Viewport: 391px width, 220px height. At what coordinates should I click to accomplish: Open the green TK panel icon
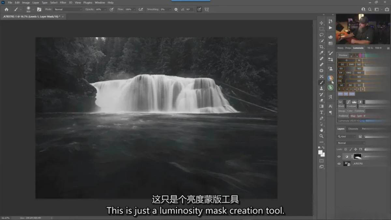(330, 88)
